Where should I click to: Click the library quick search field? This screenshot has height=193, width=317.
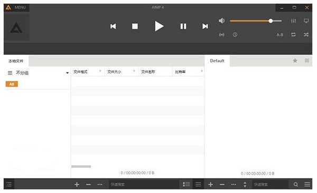pos(144,185)
